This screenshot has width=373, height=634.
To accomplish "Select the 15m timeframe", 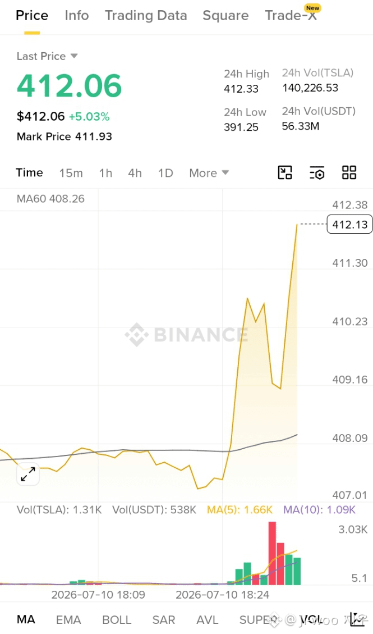I will (x=71, y=173).
